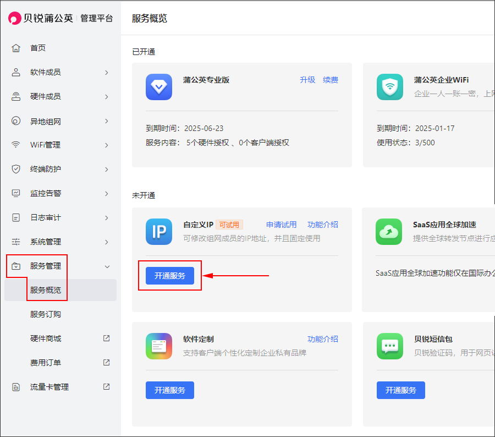Image resolution: width=495 pixels, height=437 pixels.
Task: Click the 贝锐蒲公英 logo icon
Action: pyautogui.click(x=14, y=18)
